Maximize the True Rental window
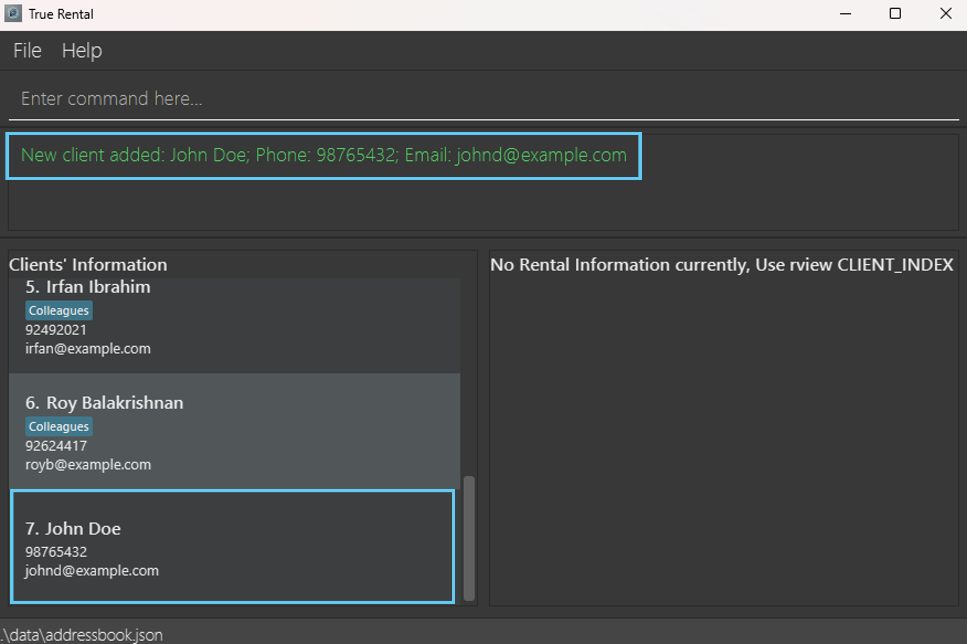Viewport: 967px width, 644px height. click(895, 14)
